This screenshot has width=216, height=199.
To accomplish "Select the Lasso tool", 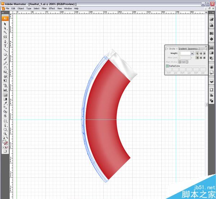I will point(5,37).
